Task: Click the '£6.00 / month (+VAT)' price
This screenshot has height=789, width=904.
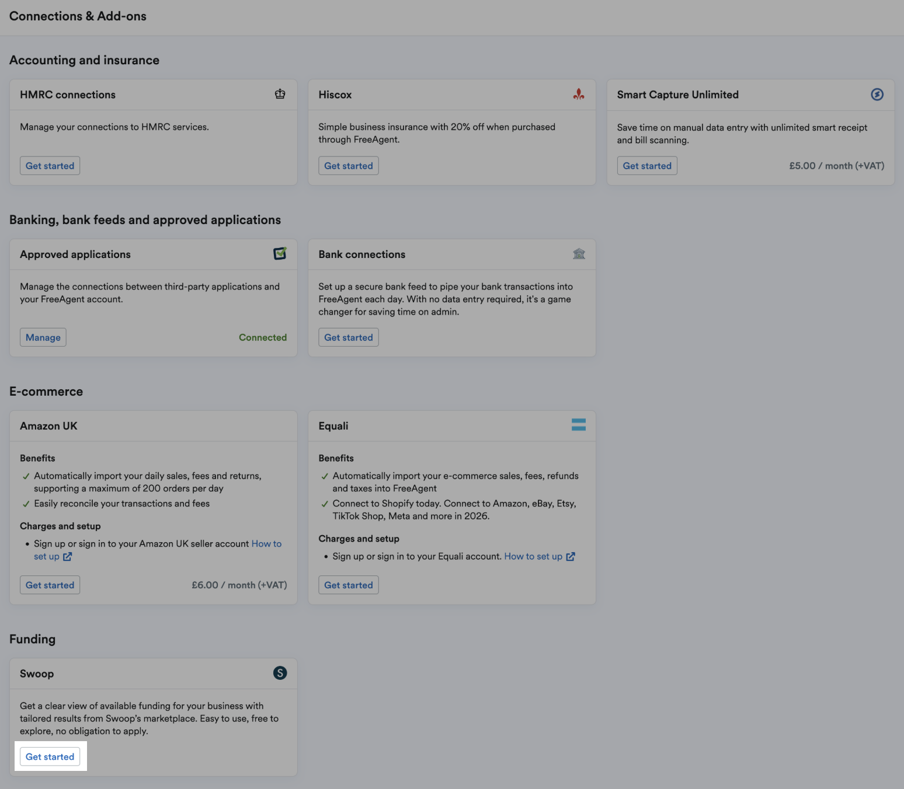Action: (x=239, y=585)
